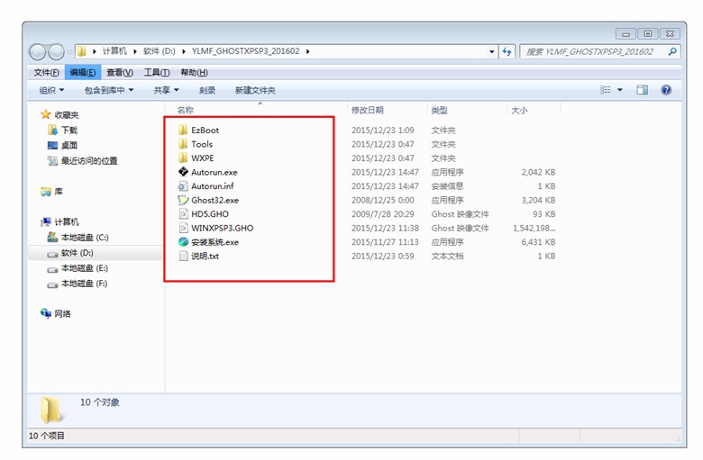This screenshot has height=460, width=703.
Task: Sort files by 修改日期 column header
Action: coord(367,110)
